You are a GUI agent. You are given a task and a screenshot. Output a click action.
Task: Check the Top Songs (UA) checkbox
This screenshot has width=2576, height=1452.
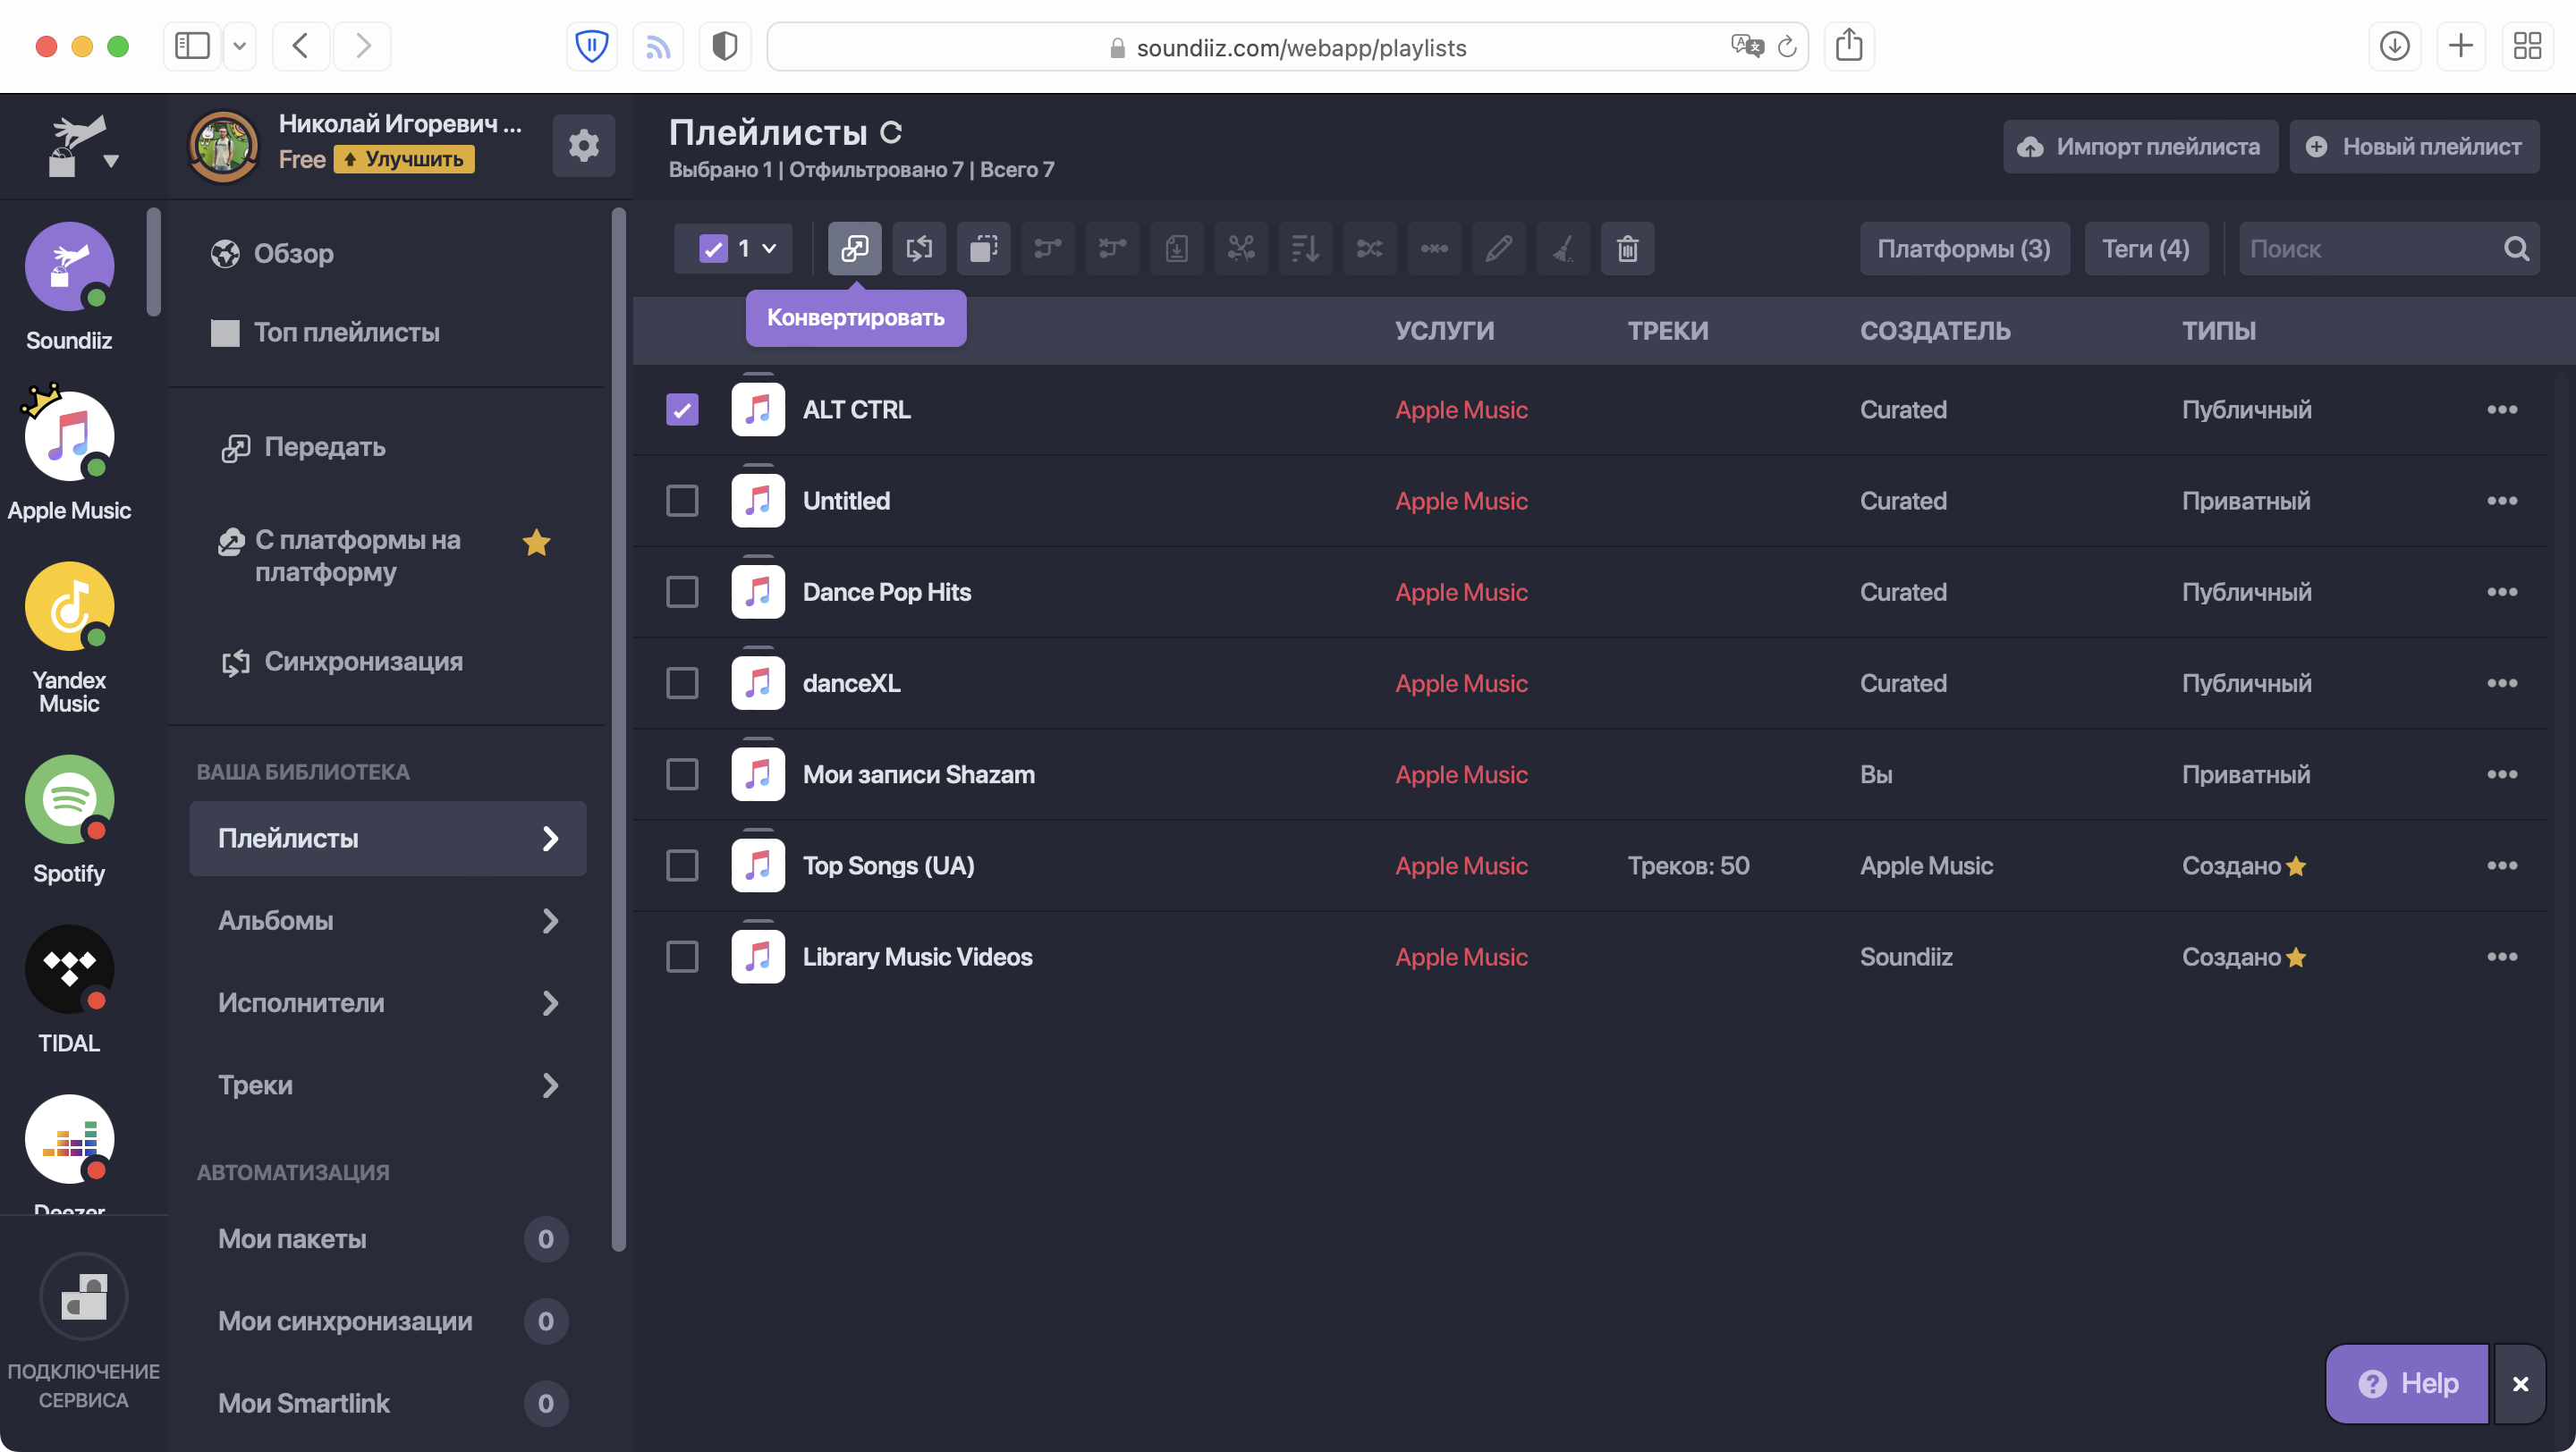[682, 865]
